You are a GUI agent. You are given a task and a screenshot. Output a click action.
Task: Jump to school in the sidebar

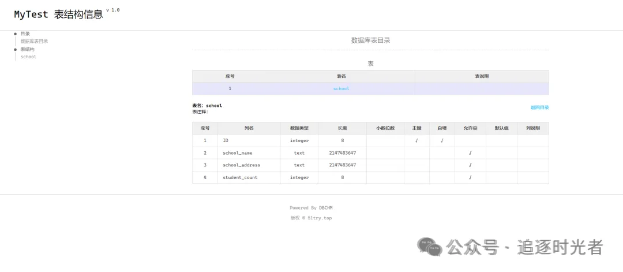(x=28, y=57)
